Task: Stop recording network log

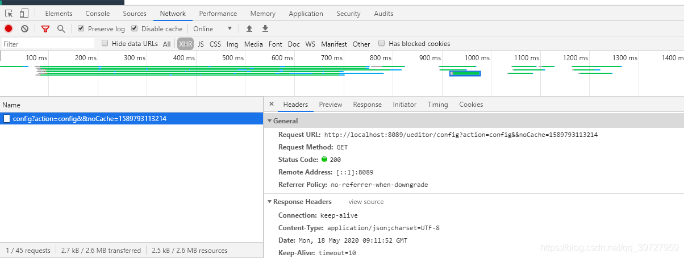Action: point(9,28)
